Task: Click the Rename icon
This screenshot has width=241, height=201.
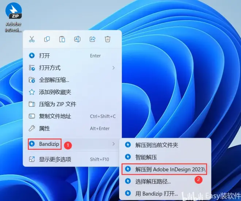Action: point(77,39)
